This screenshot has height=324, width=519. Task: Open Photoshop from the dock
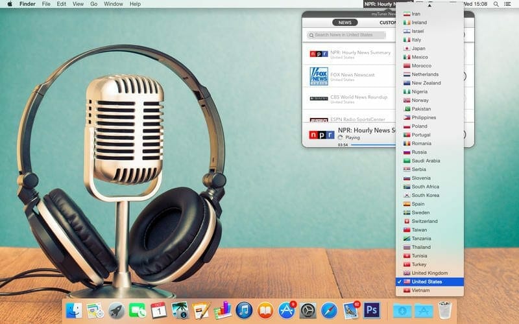[371, 310]
